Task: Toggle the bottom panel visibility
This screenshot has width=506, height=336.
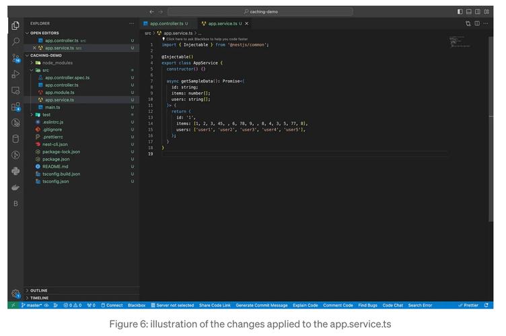Action: point(469,11)
